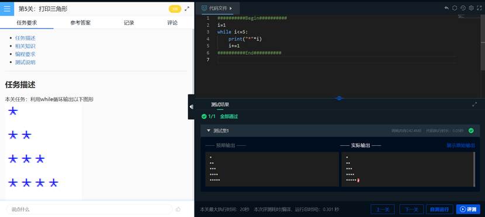Expand the test results panel icon
The image size is (485, 217).
point(474,104)
